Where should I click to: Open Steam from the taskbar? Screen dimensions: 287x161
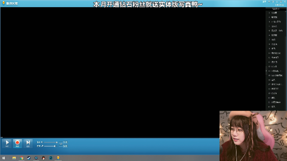(29, 158)
